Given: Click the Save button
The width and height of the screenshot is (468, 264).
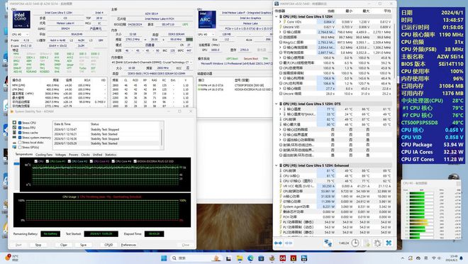Looking at the screenshot, I should [83, 245].
